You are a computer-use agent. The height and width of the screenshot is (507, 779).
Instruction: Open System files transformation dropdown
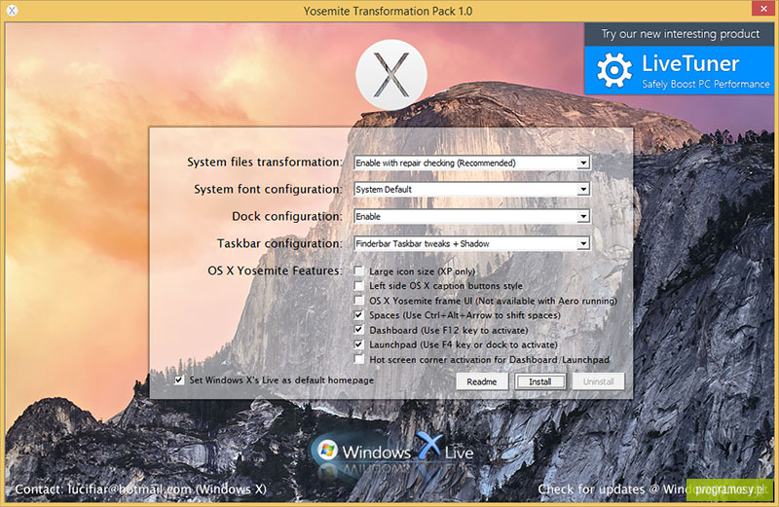(x=583, y=163)
